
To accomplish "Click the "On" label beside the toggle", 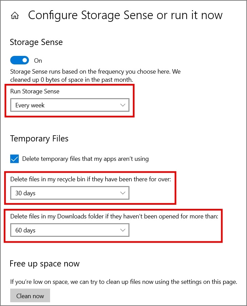I will pyautogui.click(x=38, y=61).
